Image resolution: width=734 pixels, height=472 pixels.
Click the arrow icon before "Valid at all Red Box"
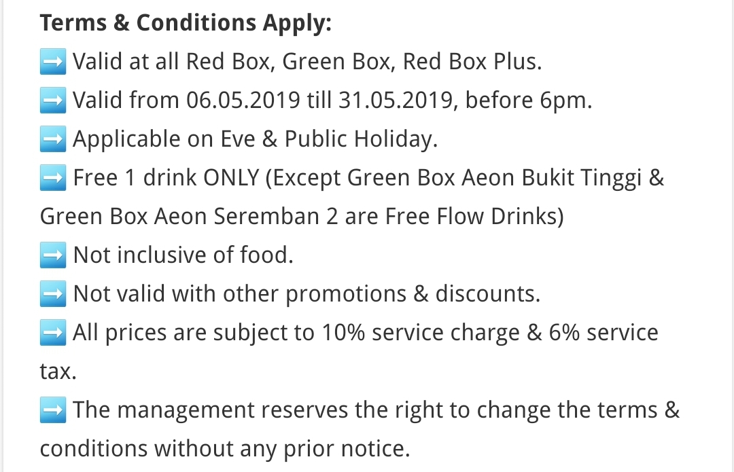click(53, 62)
